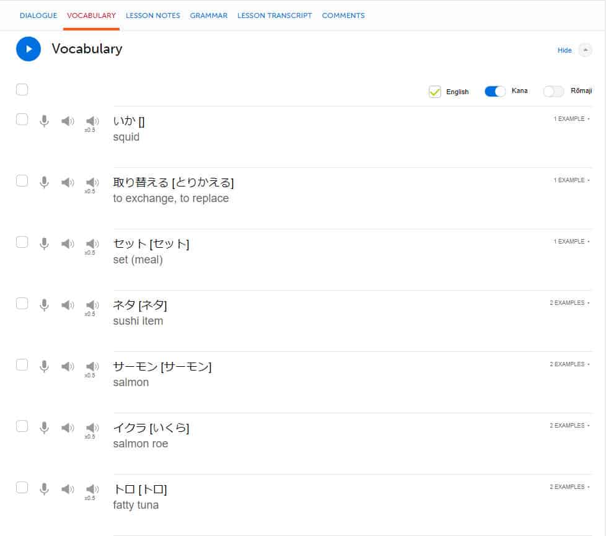Play イクラ at half speed
This screenshot has width=606, height=536.
pyautogui.click(x=91, y=427)
